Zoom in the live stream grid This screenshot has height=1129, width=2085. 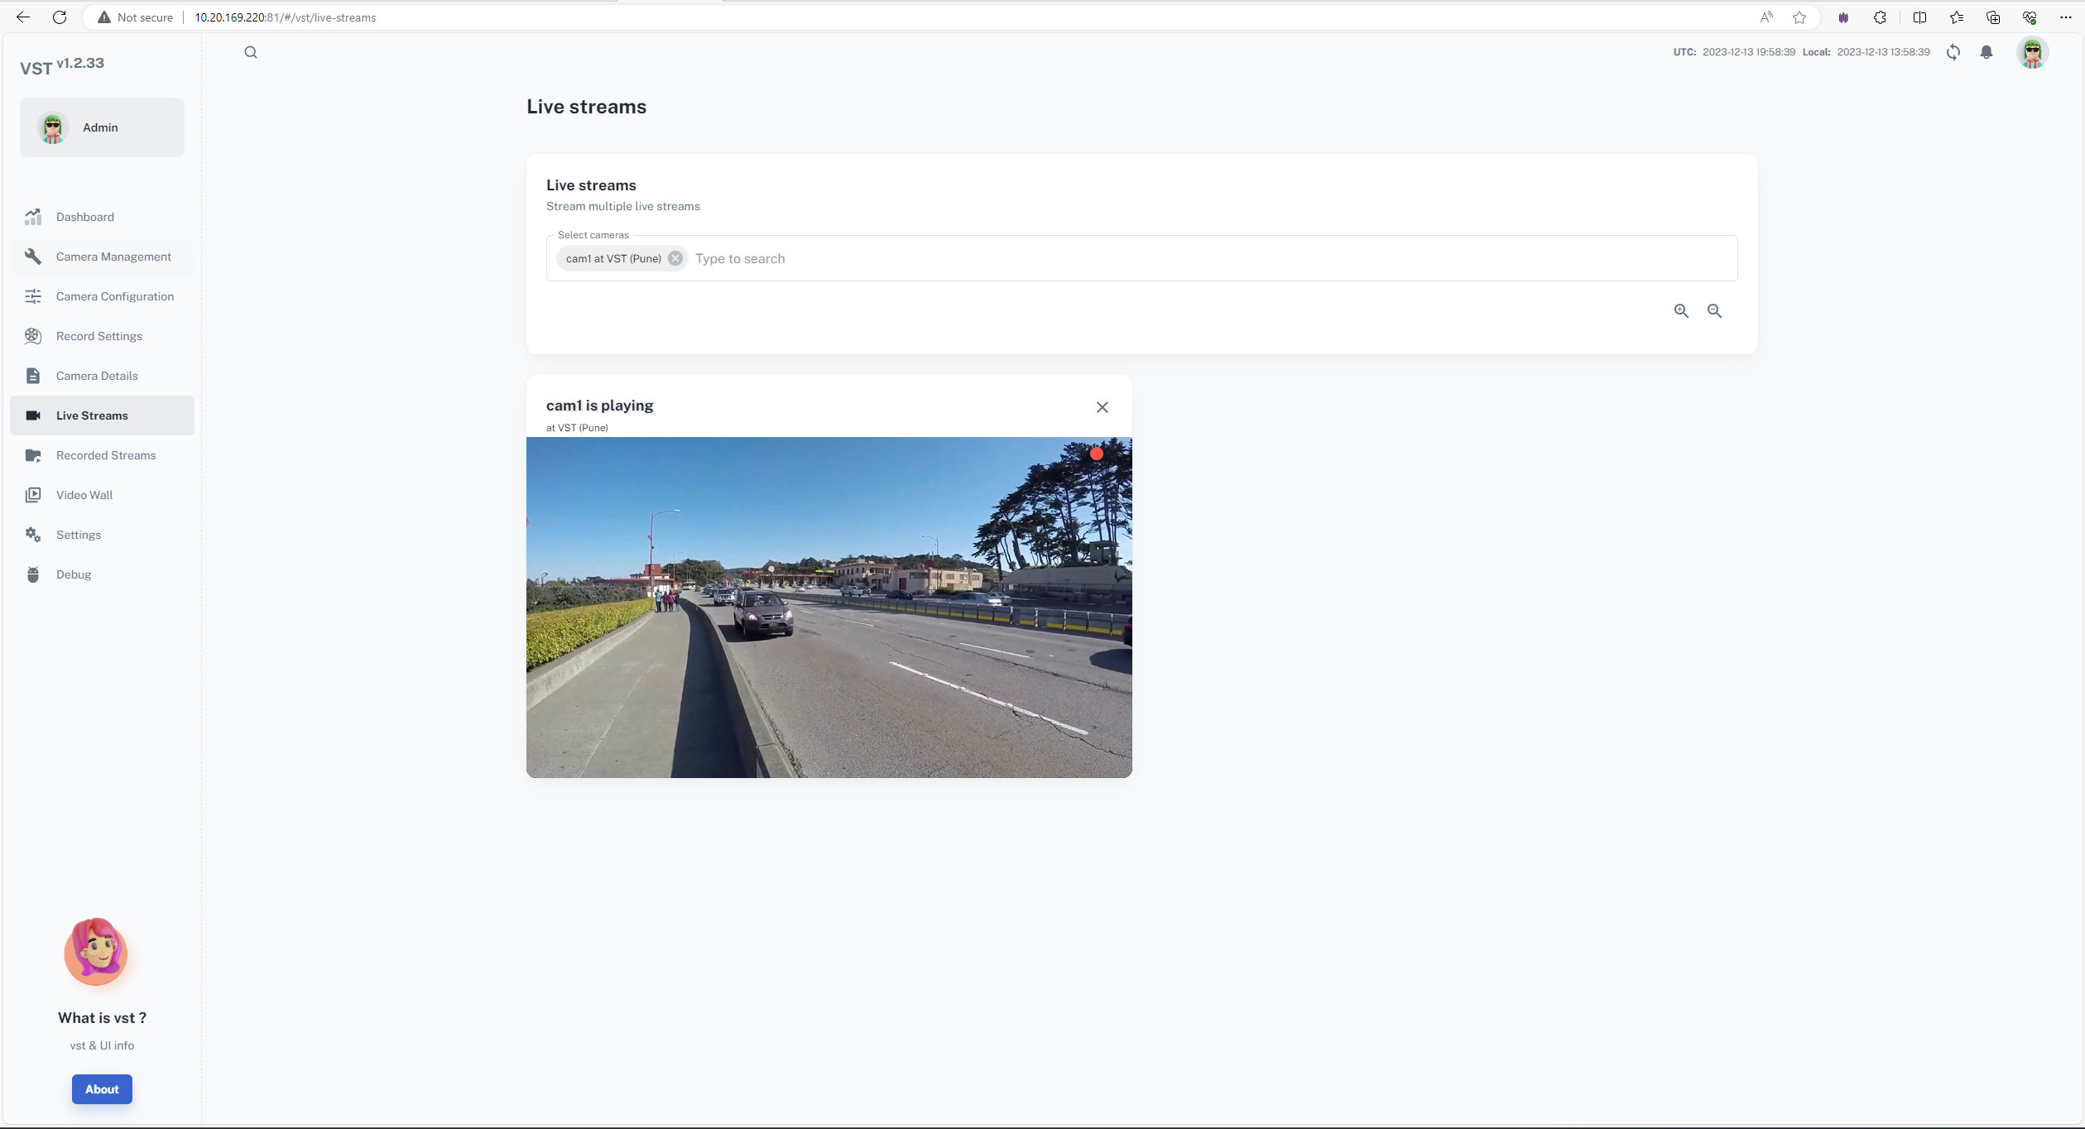(x=1681, y=311)
